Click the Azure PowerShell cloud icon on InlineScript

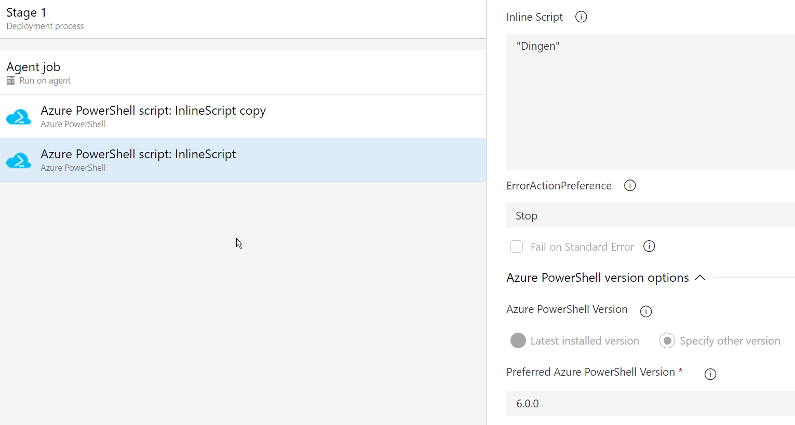click(19, 160)
